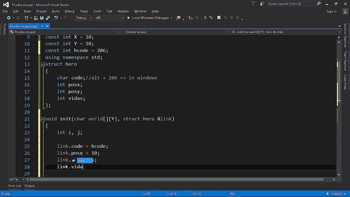Open the Solution Explorer side tab
The width and height of the screenshot is (350, 197).
tap(345, 35)
